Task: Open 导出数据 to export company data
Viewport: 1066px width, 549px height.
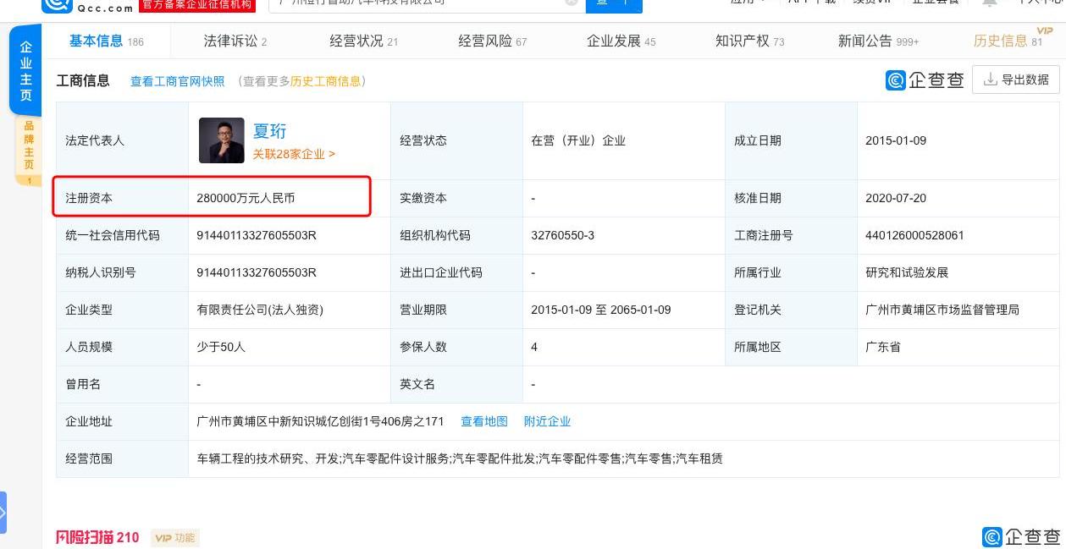Action: (x=1015, y=80)
